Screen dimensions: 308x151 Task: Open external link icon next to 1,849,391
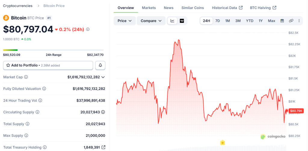(x=103, y=147)
